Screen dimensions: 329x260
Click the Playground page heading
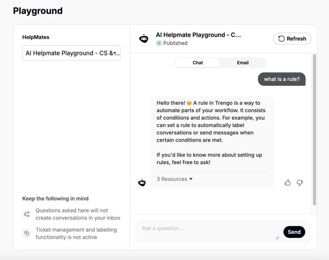pyautogui.click(x=38, y=11)
